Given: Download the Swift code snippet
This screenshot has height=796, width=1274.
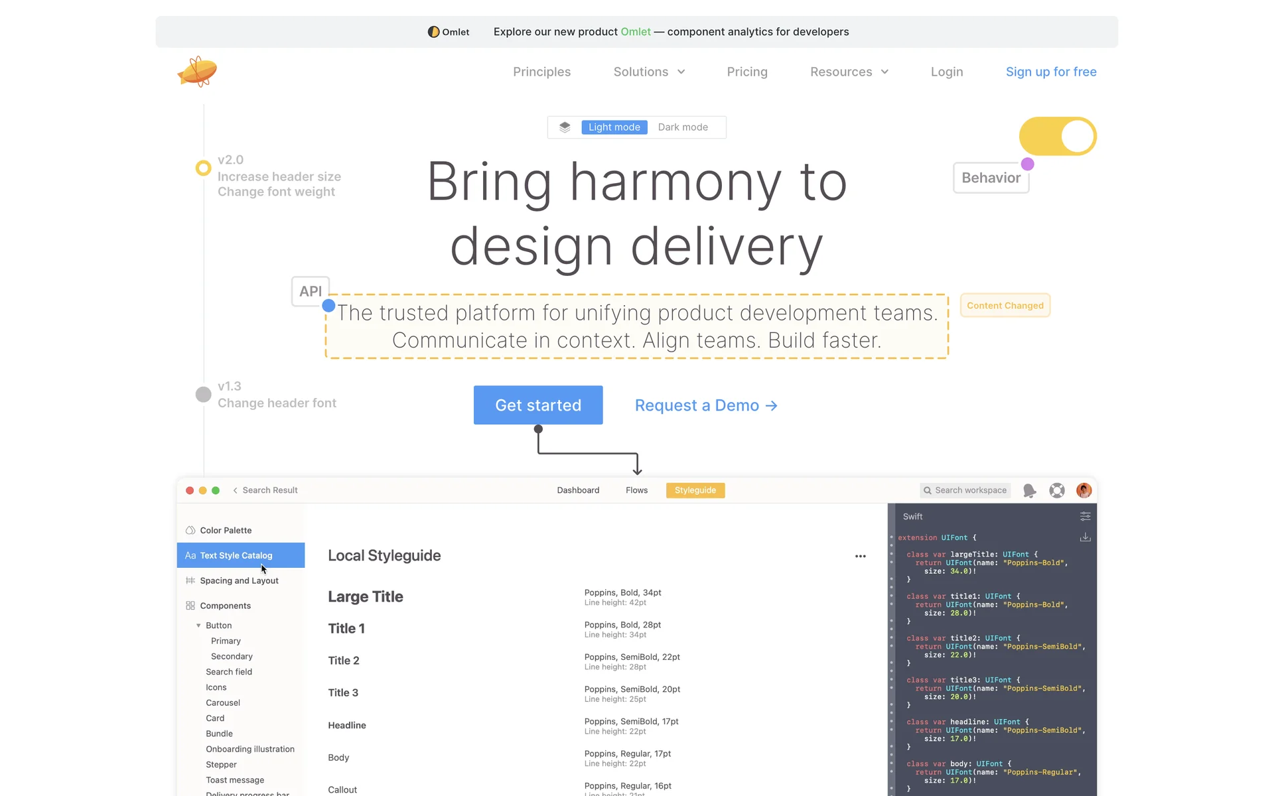Looking at the screenshot, I should (x=1085, y=537).
